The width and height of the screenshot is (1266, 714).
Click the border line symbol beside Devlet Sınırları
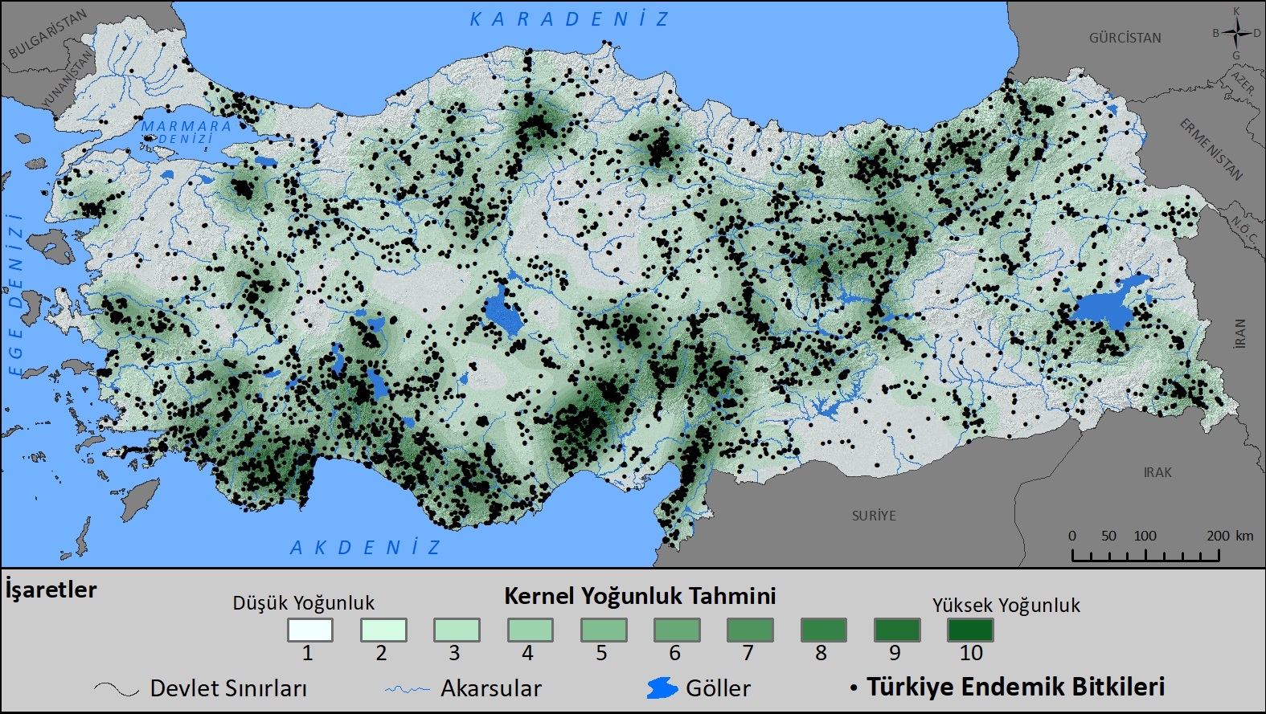click(x=117, y=689)
